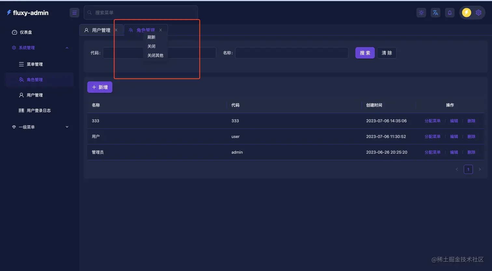Click the people icon beside sidebar 角色管理

point(21,79)
